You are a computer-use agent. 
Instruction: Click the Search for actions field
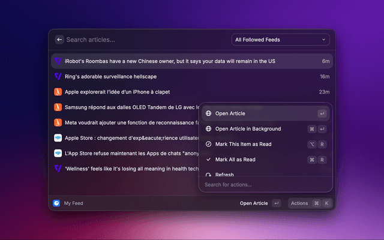pos(265,185)
